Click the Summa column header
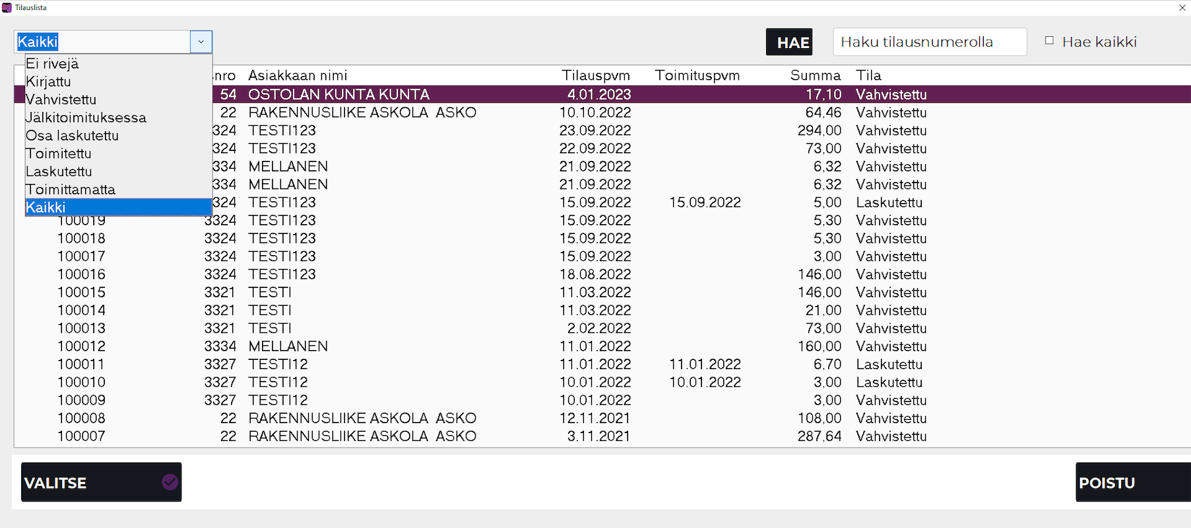This screenshot has height=528, width=1191. click(x=816, y=76)
